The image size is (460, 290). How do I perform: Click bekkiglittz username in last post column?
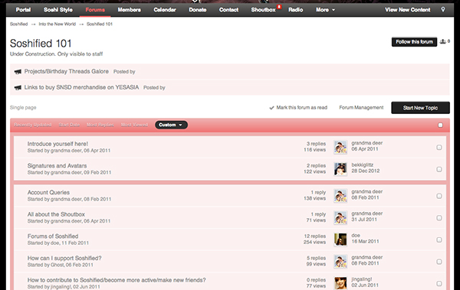363,165
